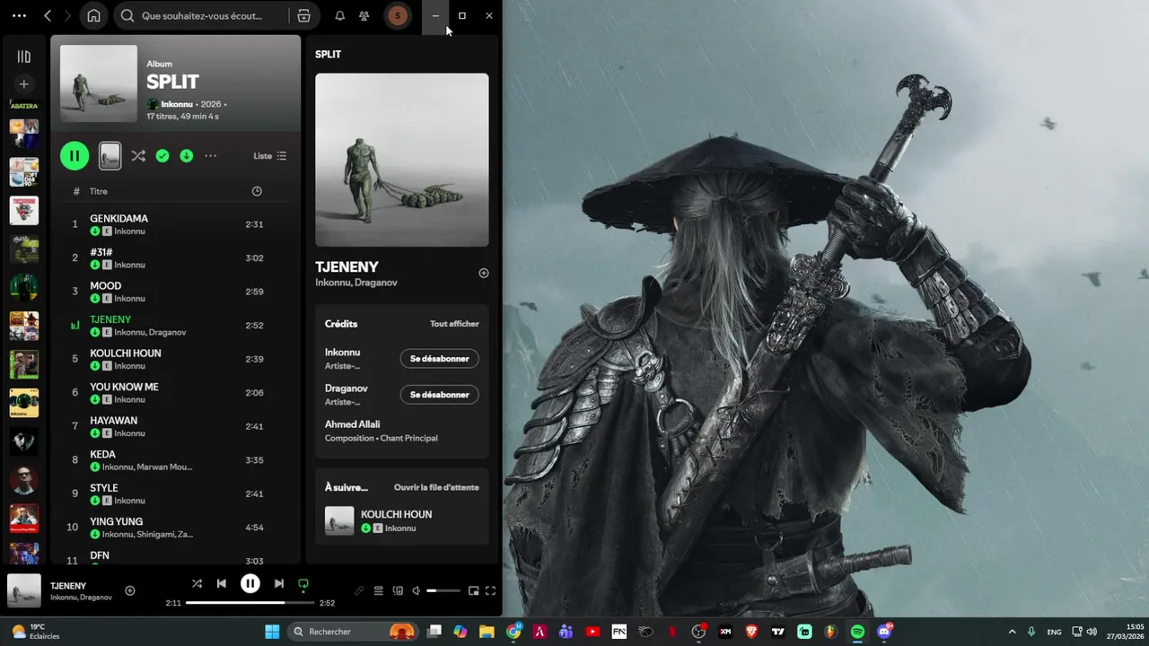Screen dimensions: 1149x646
Task: Pause the album with the big green button
Action: tap(75, 155)
